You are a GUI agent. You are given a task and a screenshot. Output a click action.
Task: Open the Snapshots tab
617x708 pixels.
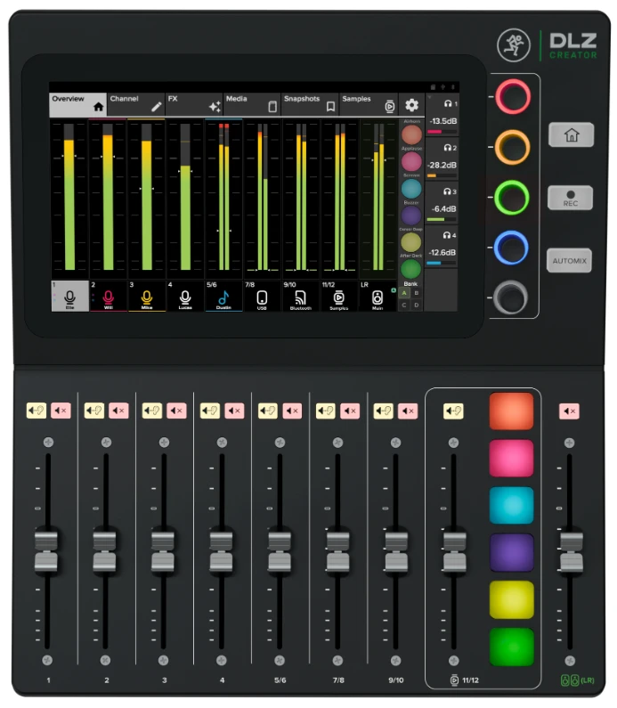pos(309,105)
